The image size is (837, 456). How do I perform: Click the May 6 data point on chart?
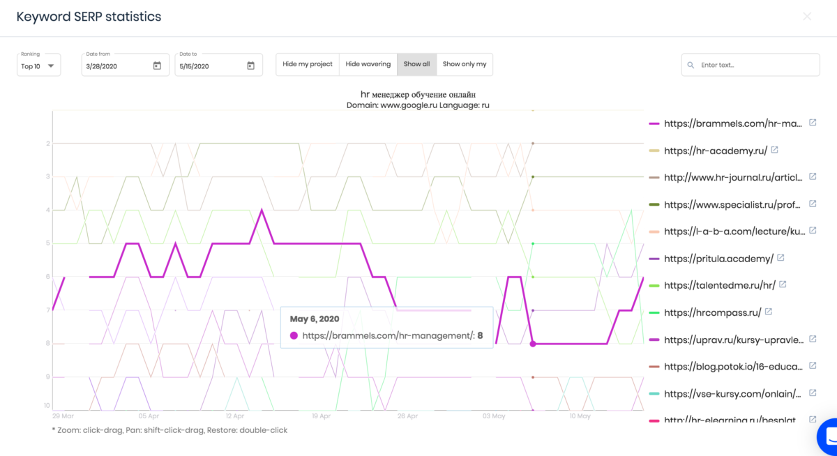tap(533, 344)
